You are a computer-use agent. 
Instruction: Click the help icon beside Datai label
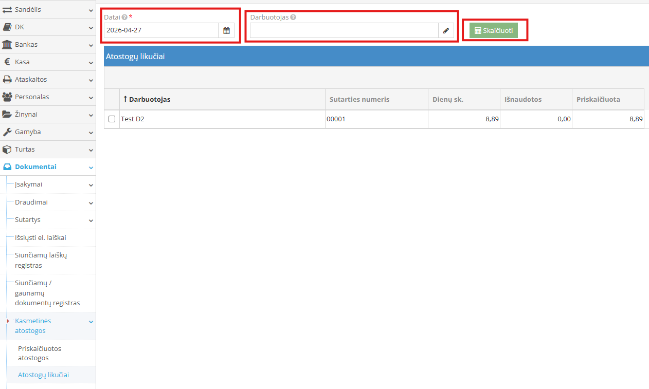pos(124,17)
